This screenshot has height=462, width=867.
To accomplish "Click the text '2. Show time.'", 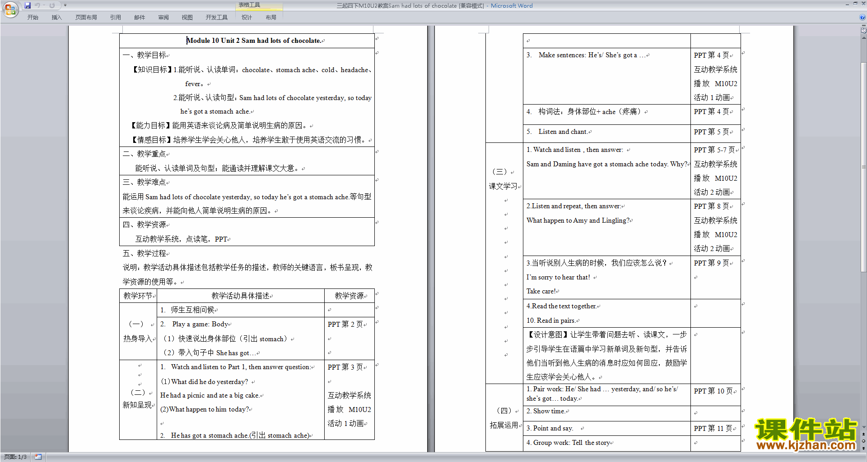I will (546, 411).
